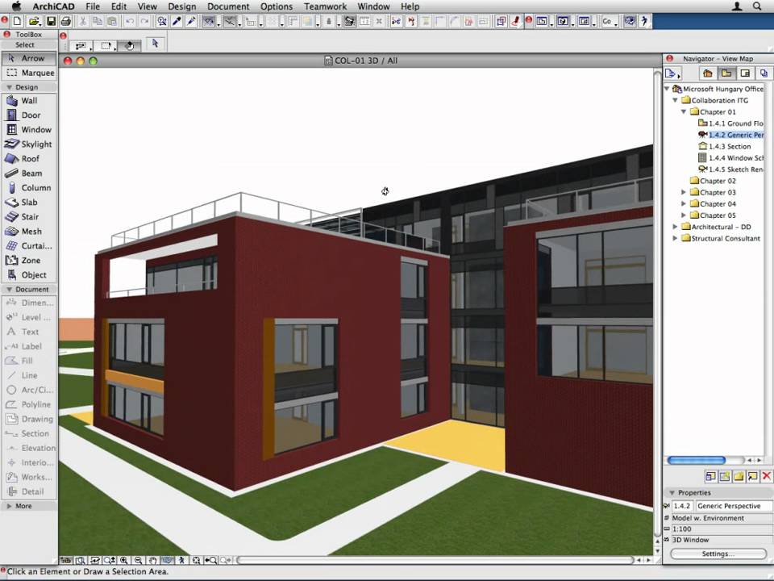The width and height of the screenshot is (774, 581).
Task: Click the zoom out magnifier at bottom
Action: point(138,560)
